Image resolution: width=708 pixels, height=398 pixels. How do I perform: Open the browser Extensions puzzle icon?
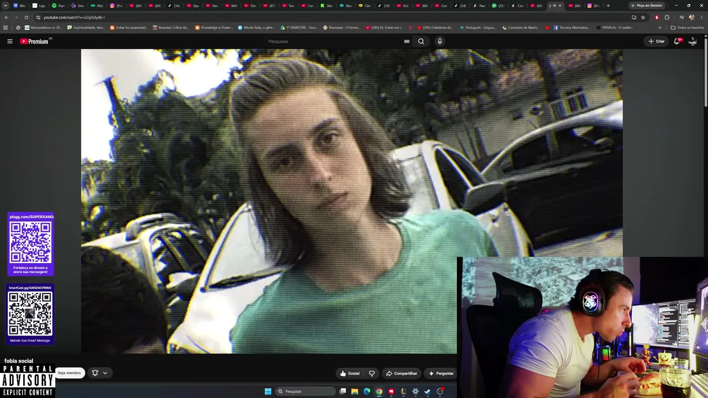[667, 17]
